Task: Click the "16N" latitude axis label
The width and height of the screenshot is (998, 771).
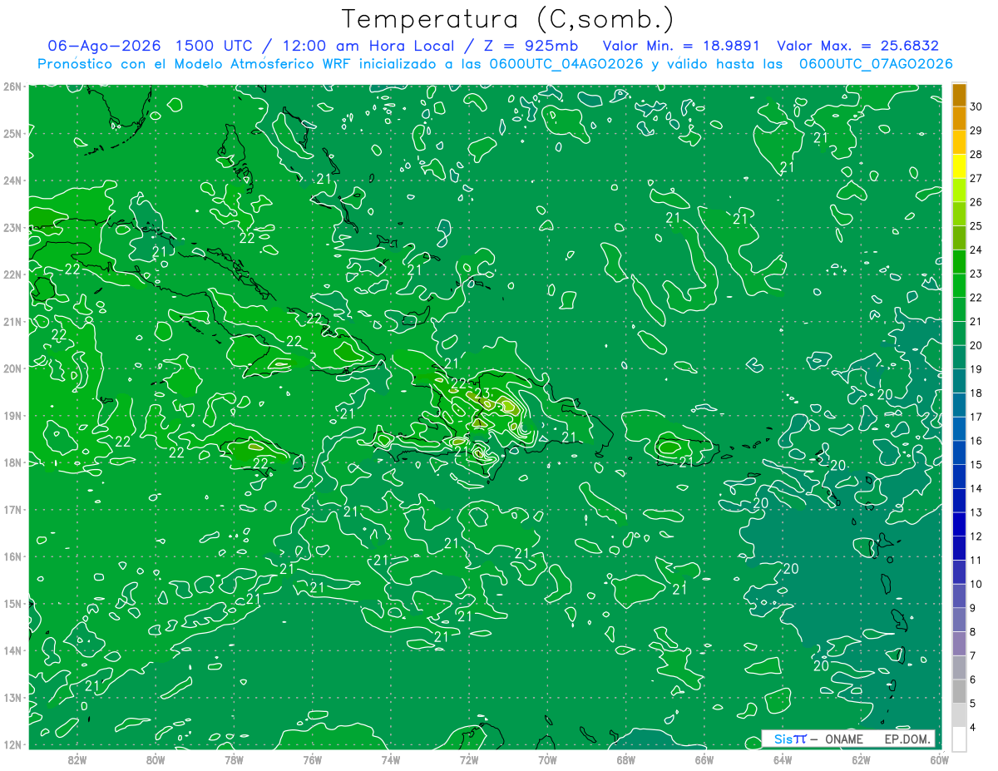Action: 12,556
